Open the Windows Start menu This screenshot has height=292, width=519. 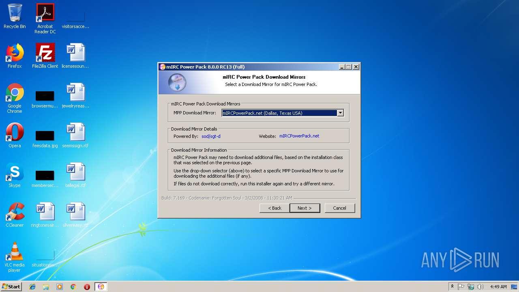[x=11, y=287]
